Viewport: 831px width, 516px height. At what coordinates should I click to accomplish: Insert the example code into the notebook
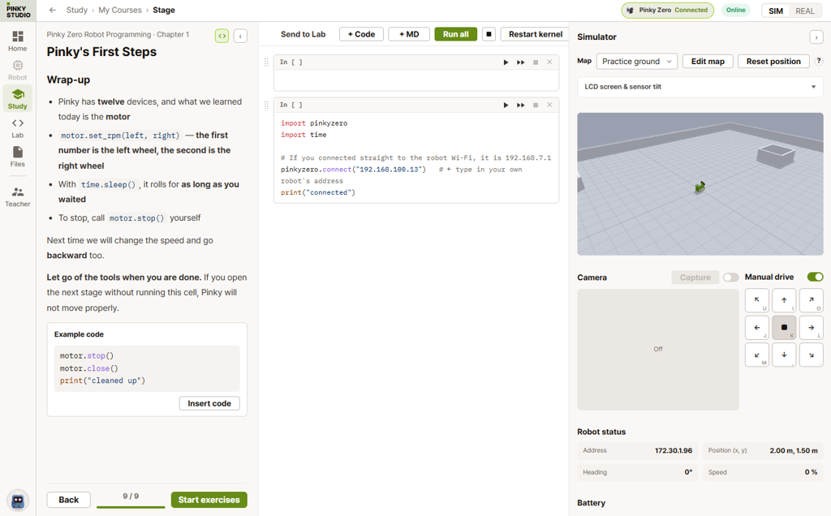(209, 404)
